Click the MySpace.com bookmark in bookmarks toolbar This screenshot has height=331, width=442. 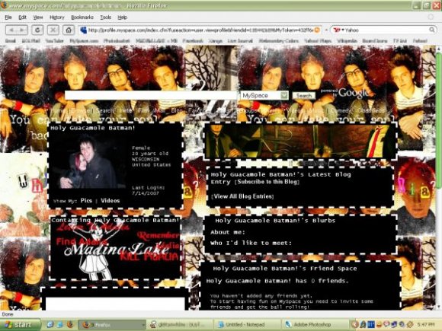click(84, 41)
